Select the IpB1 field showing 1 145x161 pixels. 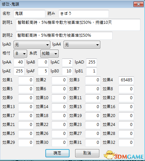(91, 71)
